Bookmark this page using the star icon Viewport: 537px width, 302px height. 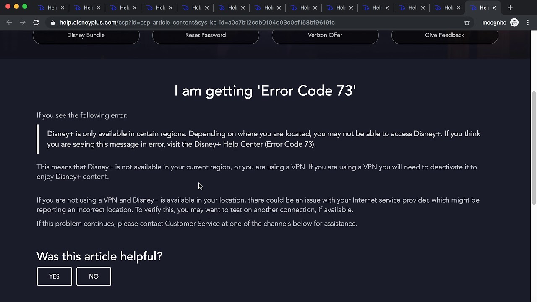[x=467, y=23]
